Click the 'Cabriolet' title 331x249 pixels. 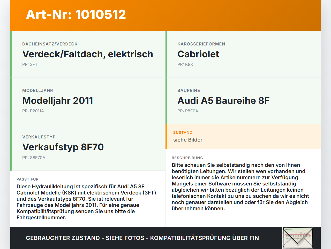pos(198,54)
